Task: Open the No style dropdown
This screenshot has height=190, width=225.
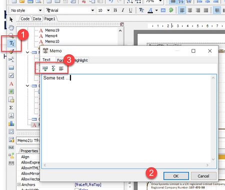Action: [x=26, y=10]
